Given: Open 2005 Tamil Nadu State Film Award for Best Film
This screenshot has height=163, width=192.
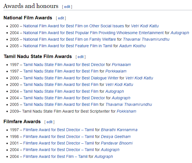Looking at the screenshot, I should (61, 105).
